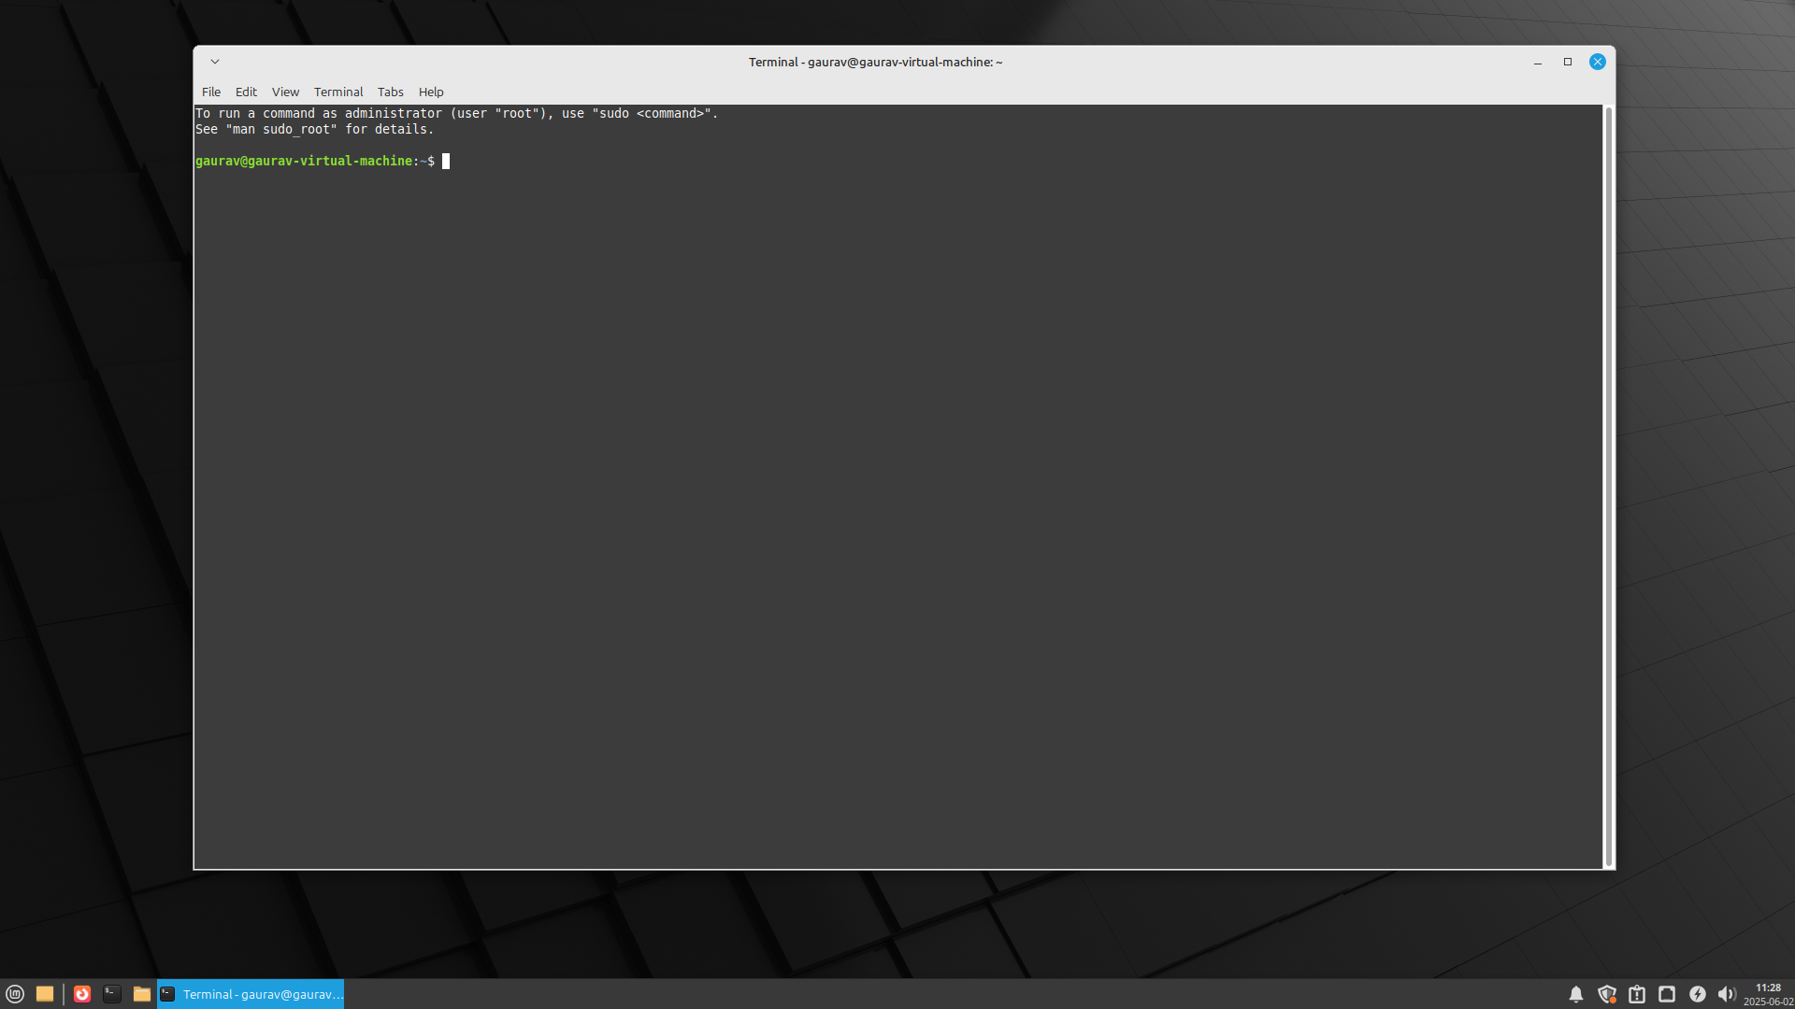Open the Tabs menu
The width and height of the screenshot is (1795, 1009).
pos(391,92)
